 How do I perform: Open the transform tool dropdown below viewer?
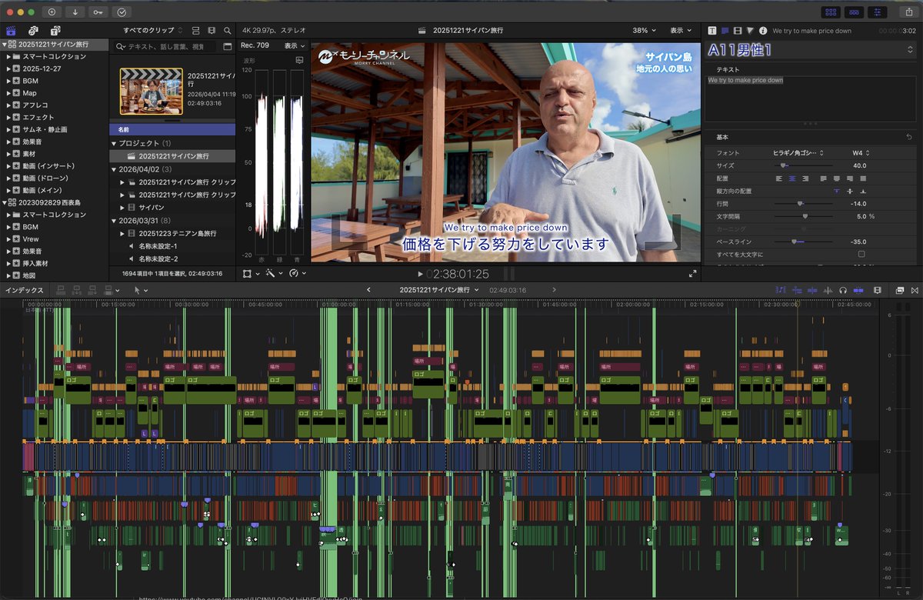tap(251, 273)
